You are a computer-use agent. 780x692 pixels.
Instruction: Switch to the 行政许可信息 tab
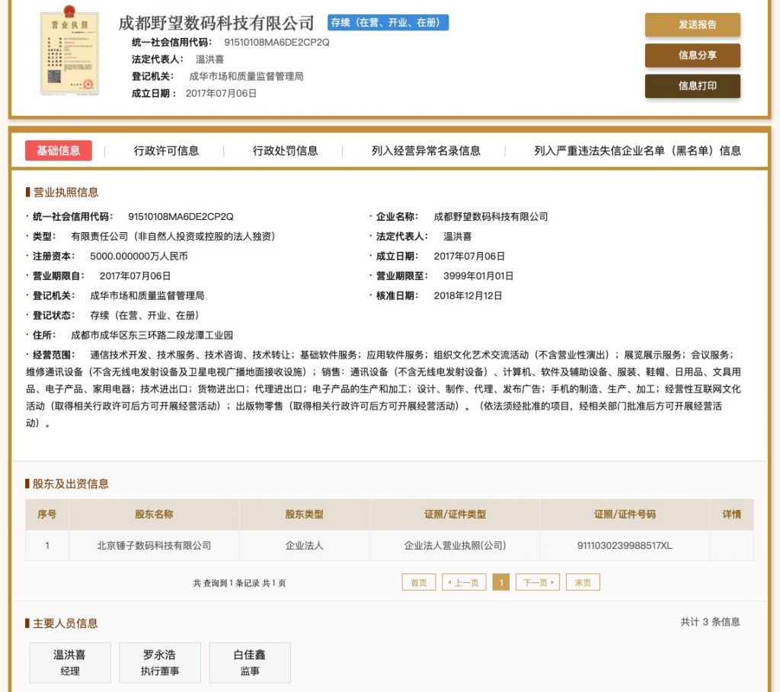(166, 151)
